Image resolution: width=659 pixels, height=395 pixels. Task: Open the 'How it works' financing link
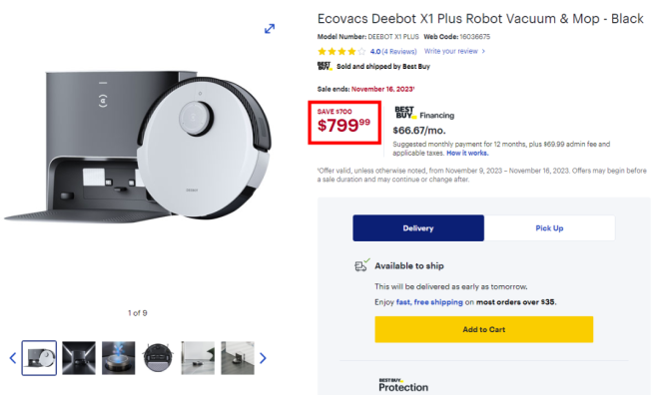(x=467, y=154)
